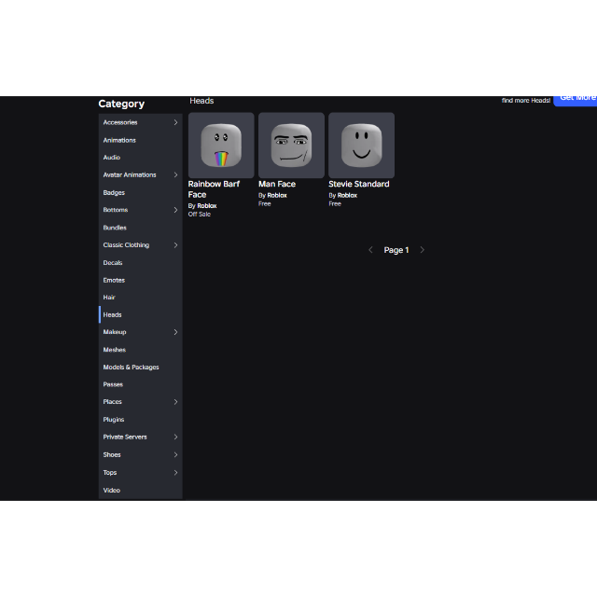Click the Free price under Stevie Standard

(335, 203)
